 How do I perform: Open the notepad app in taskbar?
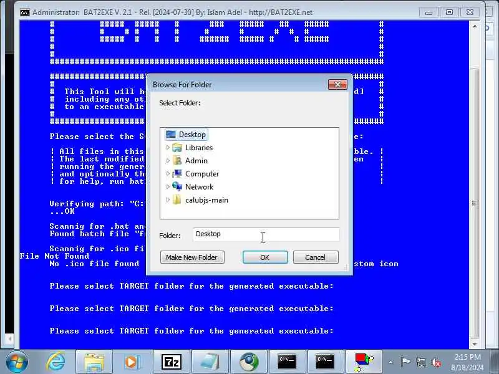click(x=210, y=362)
